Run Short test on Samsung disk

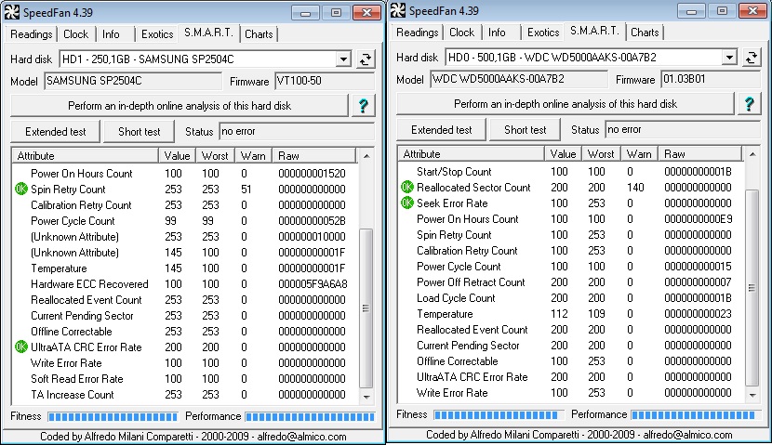click(140, 132)
